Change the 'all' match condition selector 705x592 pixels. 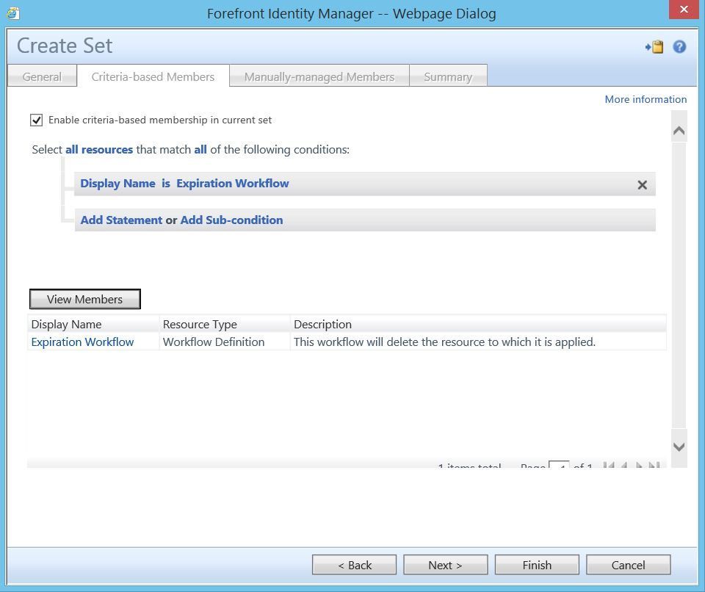pos(200,149)
